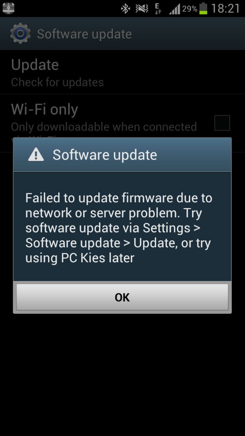245x436 pixels.
Task: Tap the battery level icon
Action: tap(203, 9)
